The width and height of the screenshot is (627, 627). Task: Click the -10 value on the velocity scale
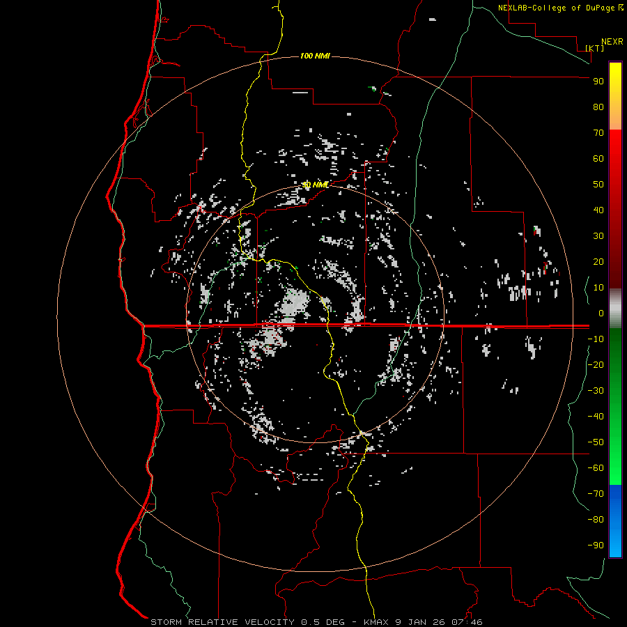(596, 339)
